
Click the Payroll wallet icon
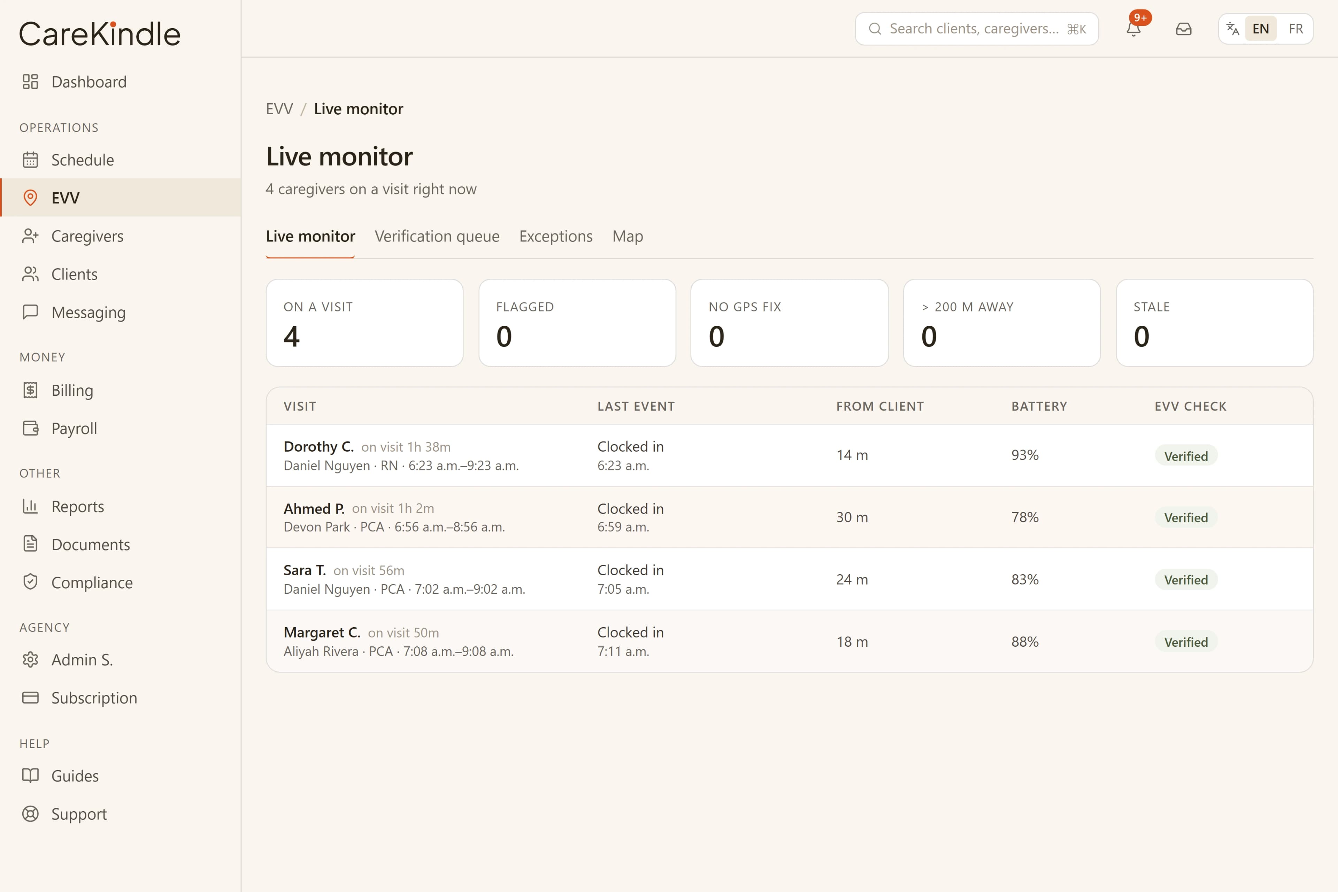pyautogui.click(x=30, y=428)
